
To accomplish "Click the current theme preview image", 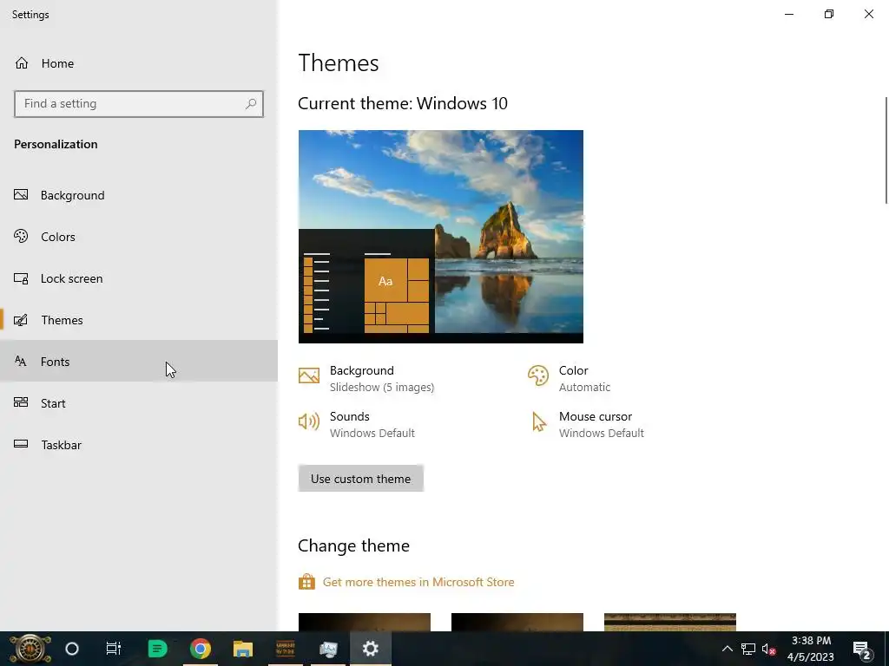I will pos(440,236).
